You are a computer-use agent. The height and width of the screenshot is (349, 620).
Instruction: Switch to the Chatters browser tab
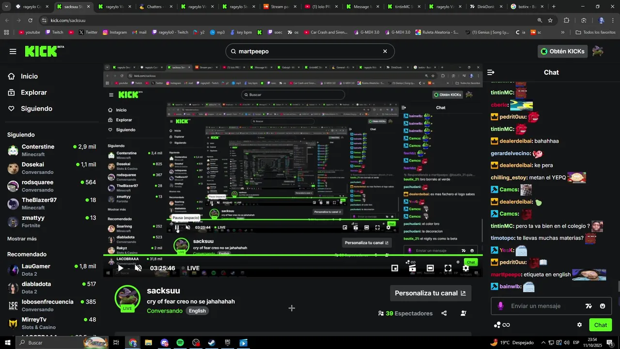pyautogui.click(x=155, y=7)
